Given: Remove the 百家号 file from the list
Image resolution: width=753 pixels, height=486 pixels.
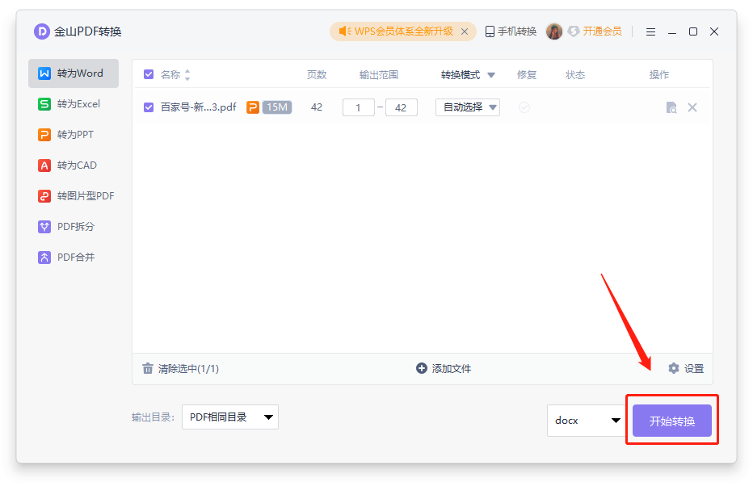Looking at the screenshot, I should 692,107.
